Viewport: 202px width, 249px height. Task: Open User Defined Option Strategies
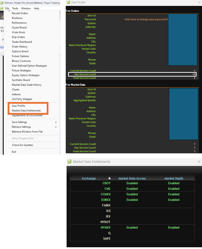tap(29, 66)
